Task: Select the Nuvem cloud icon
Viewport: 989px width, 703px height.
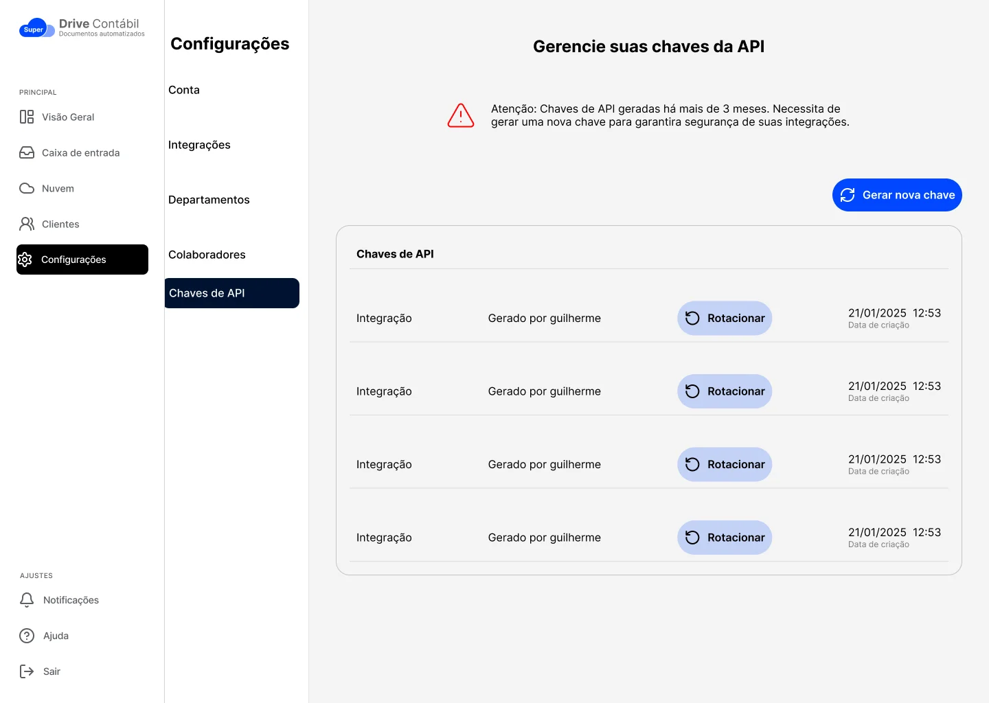Action: point(27,188)
